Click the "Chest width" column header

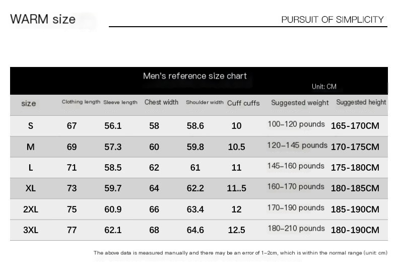(x=161, y=102)
